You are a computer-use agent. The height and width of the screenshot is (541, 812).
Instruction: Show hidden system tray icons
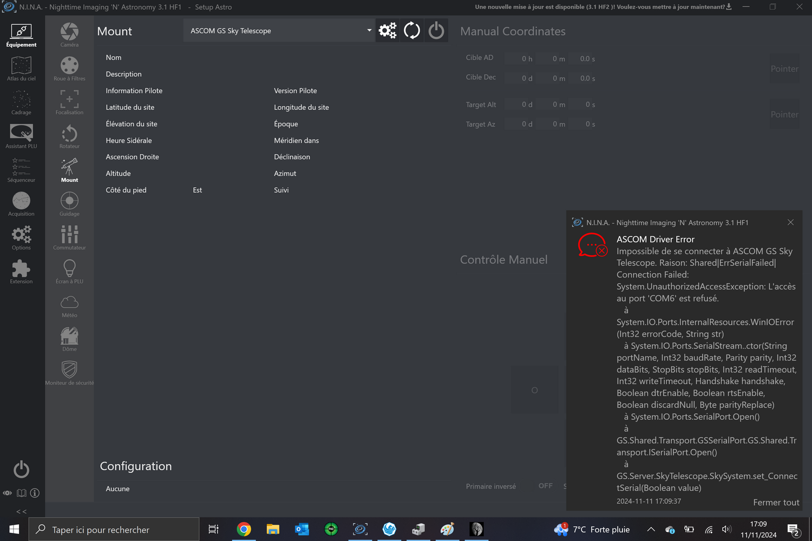coord(651,529)
